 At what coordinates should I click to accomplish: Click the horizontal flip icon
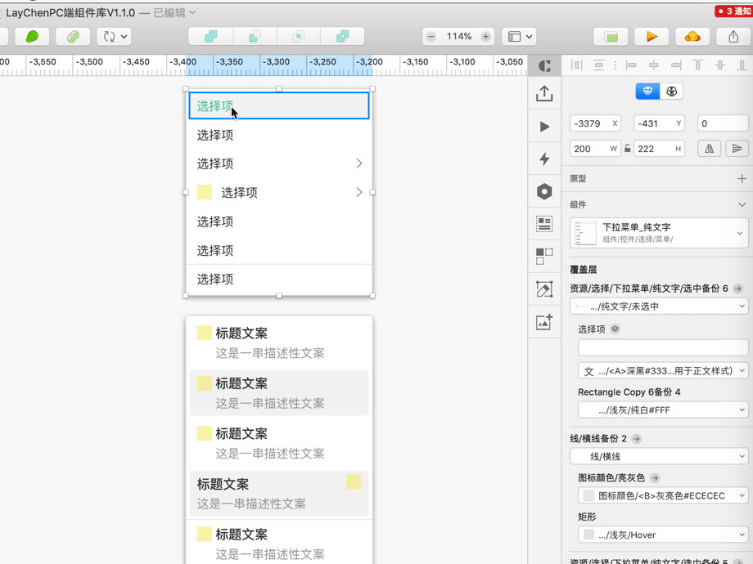709,148
